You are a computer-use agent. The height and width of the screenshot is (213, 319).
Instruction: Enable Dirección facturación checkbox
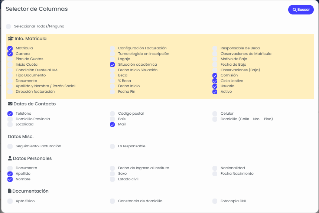pyautogui.click(x=10, y=92)
